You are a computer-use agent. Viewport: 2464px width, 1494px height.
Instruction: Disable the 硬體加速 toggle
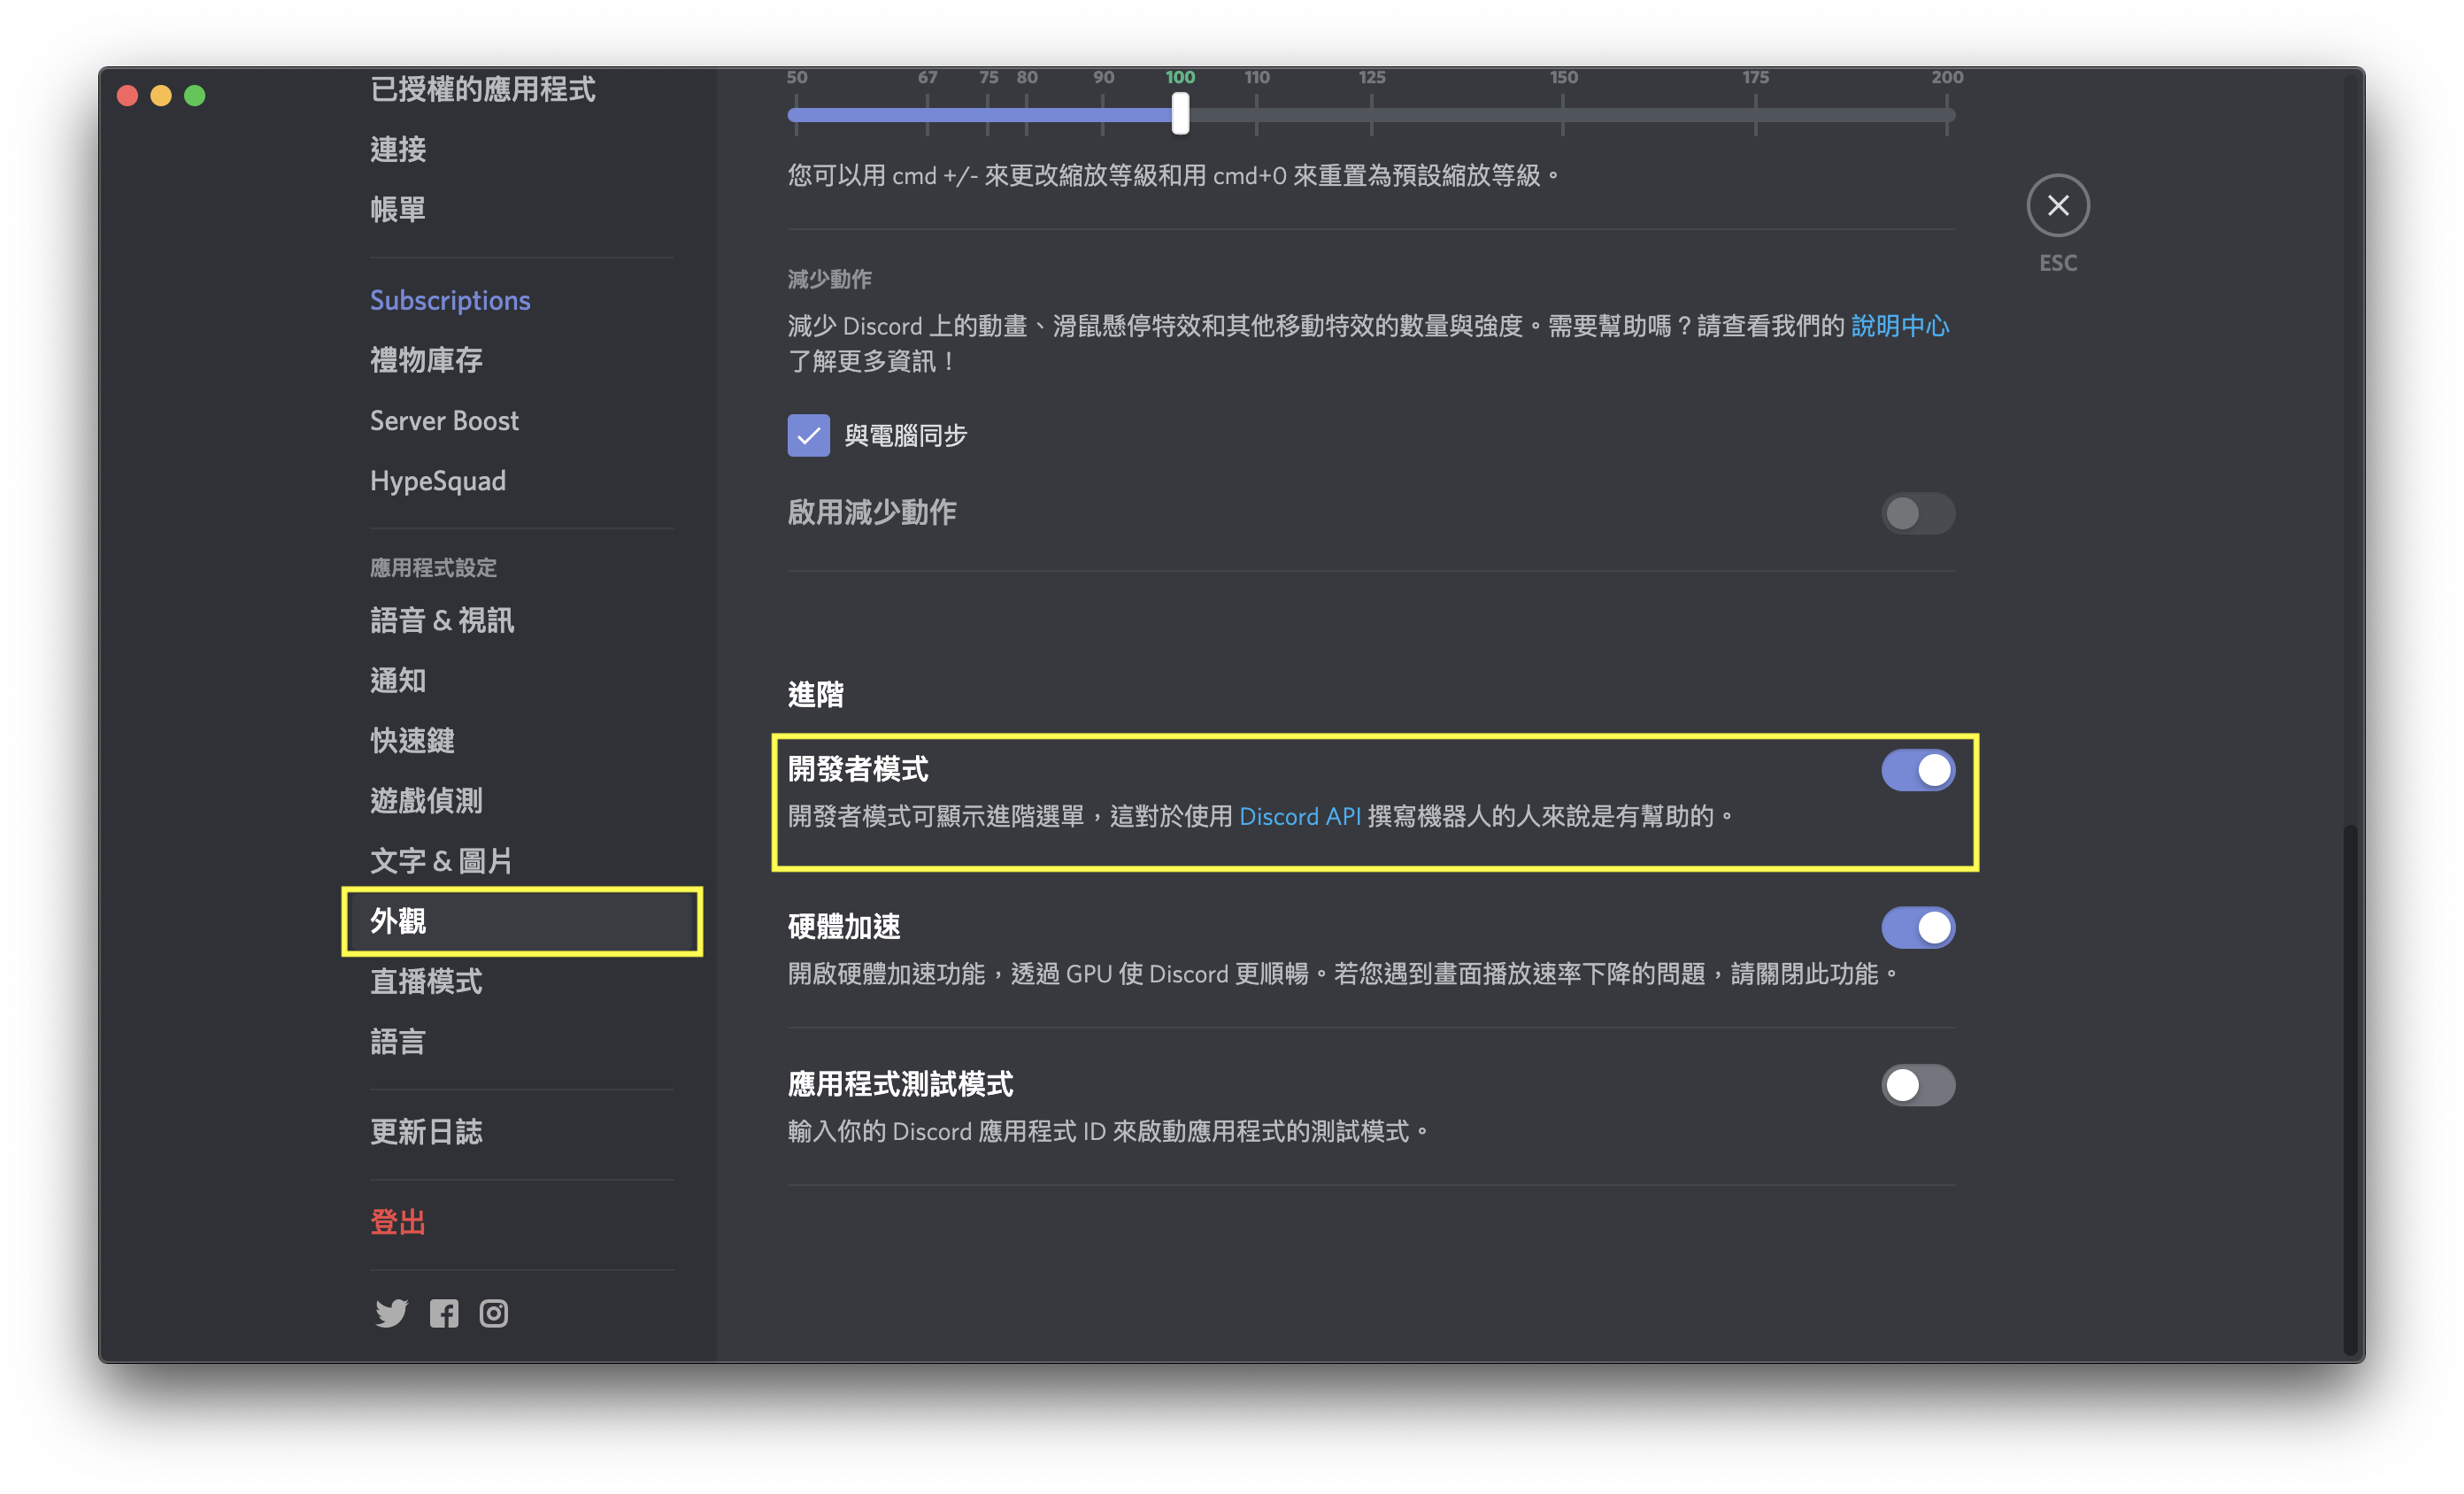[x=1917, y=927]
